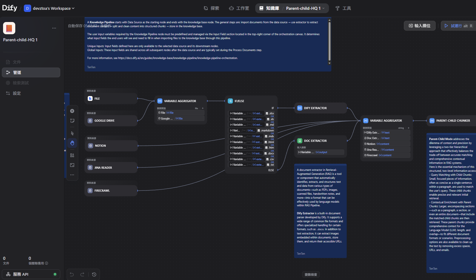Viewport: 476px width, 280px height.
Task: Select the 管道 section in the sidebar
Action: coord(31,72)
